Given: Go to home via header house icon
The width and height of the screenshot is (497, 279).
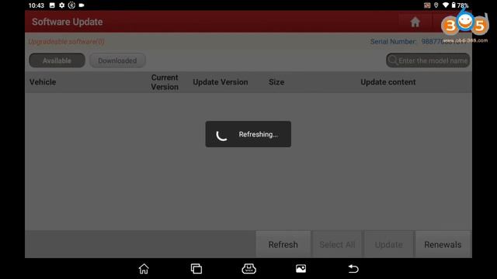Looking at the screenshot, I should pos(415,22).
